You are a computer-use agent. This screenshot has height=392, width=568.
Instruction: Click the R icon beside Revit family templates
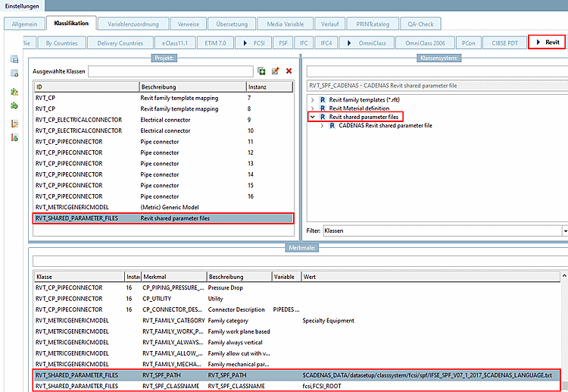[x=323, y=100]
